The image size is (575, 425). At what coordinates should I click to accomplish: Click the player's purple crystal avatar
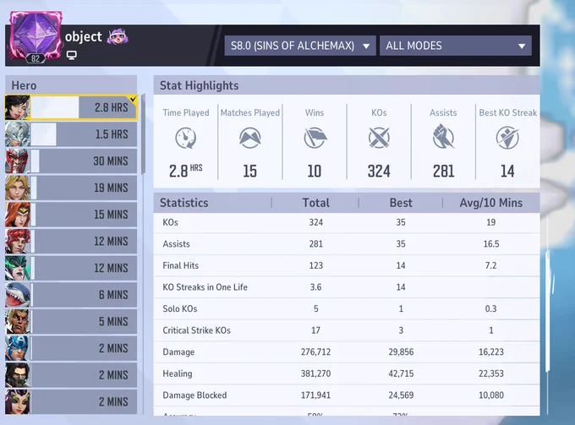36,35
